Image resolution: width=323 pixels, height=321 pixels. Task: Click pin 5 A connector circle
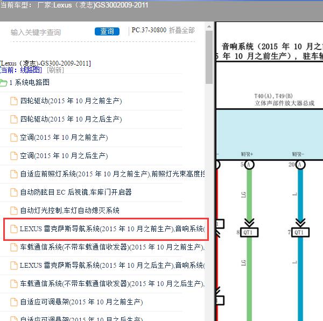click(x=249, y=165)
